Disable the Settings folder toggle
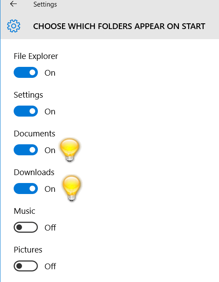This screenshot has width=219, height=282. point(26,111)
